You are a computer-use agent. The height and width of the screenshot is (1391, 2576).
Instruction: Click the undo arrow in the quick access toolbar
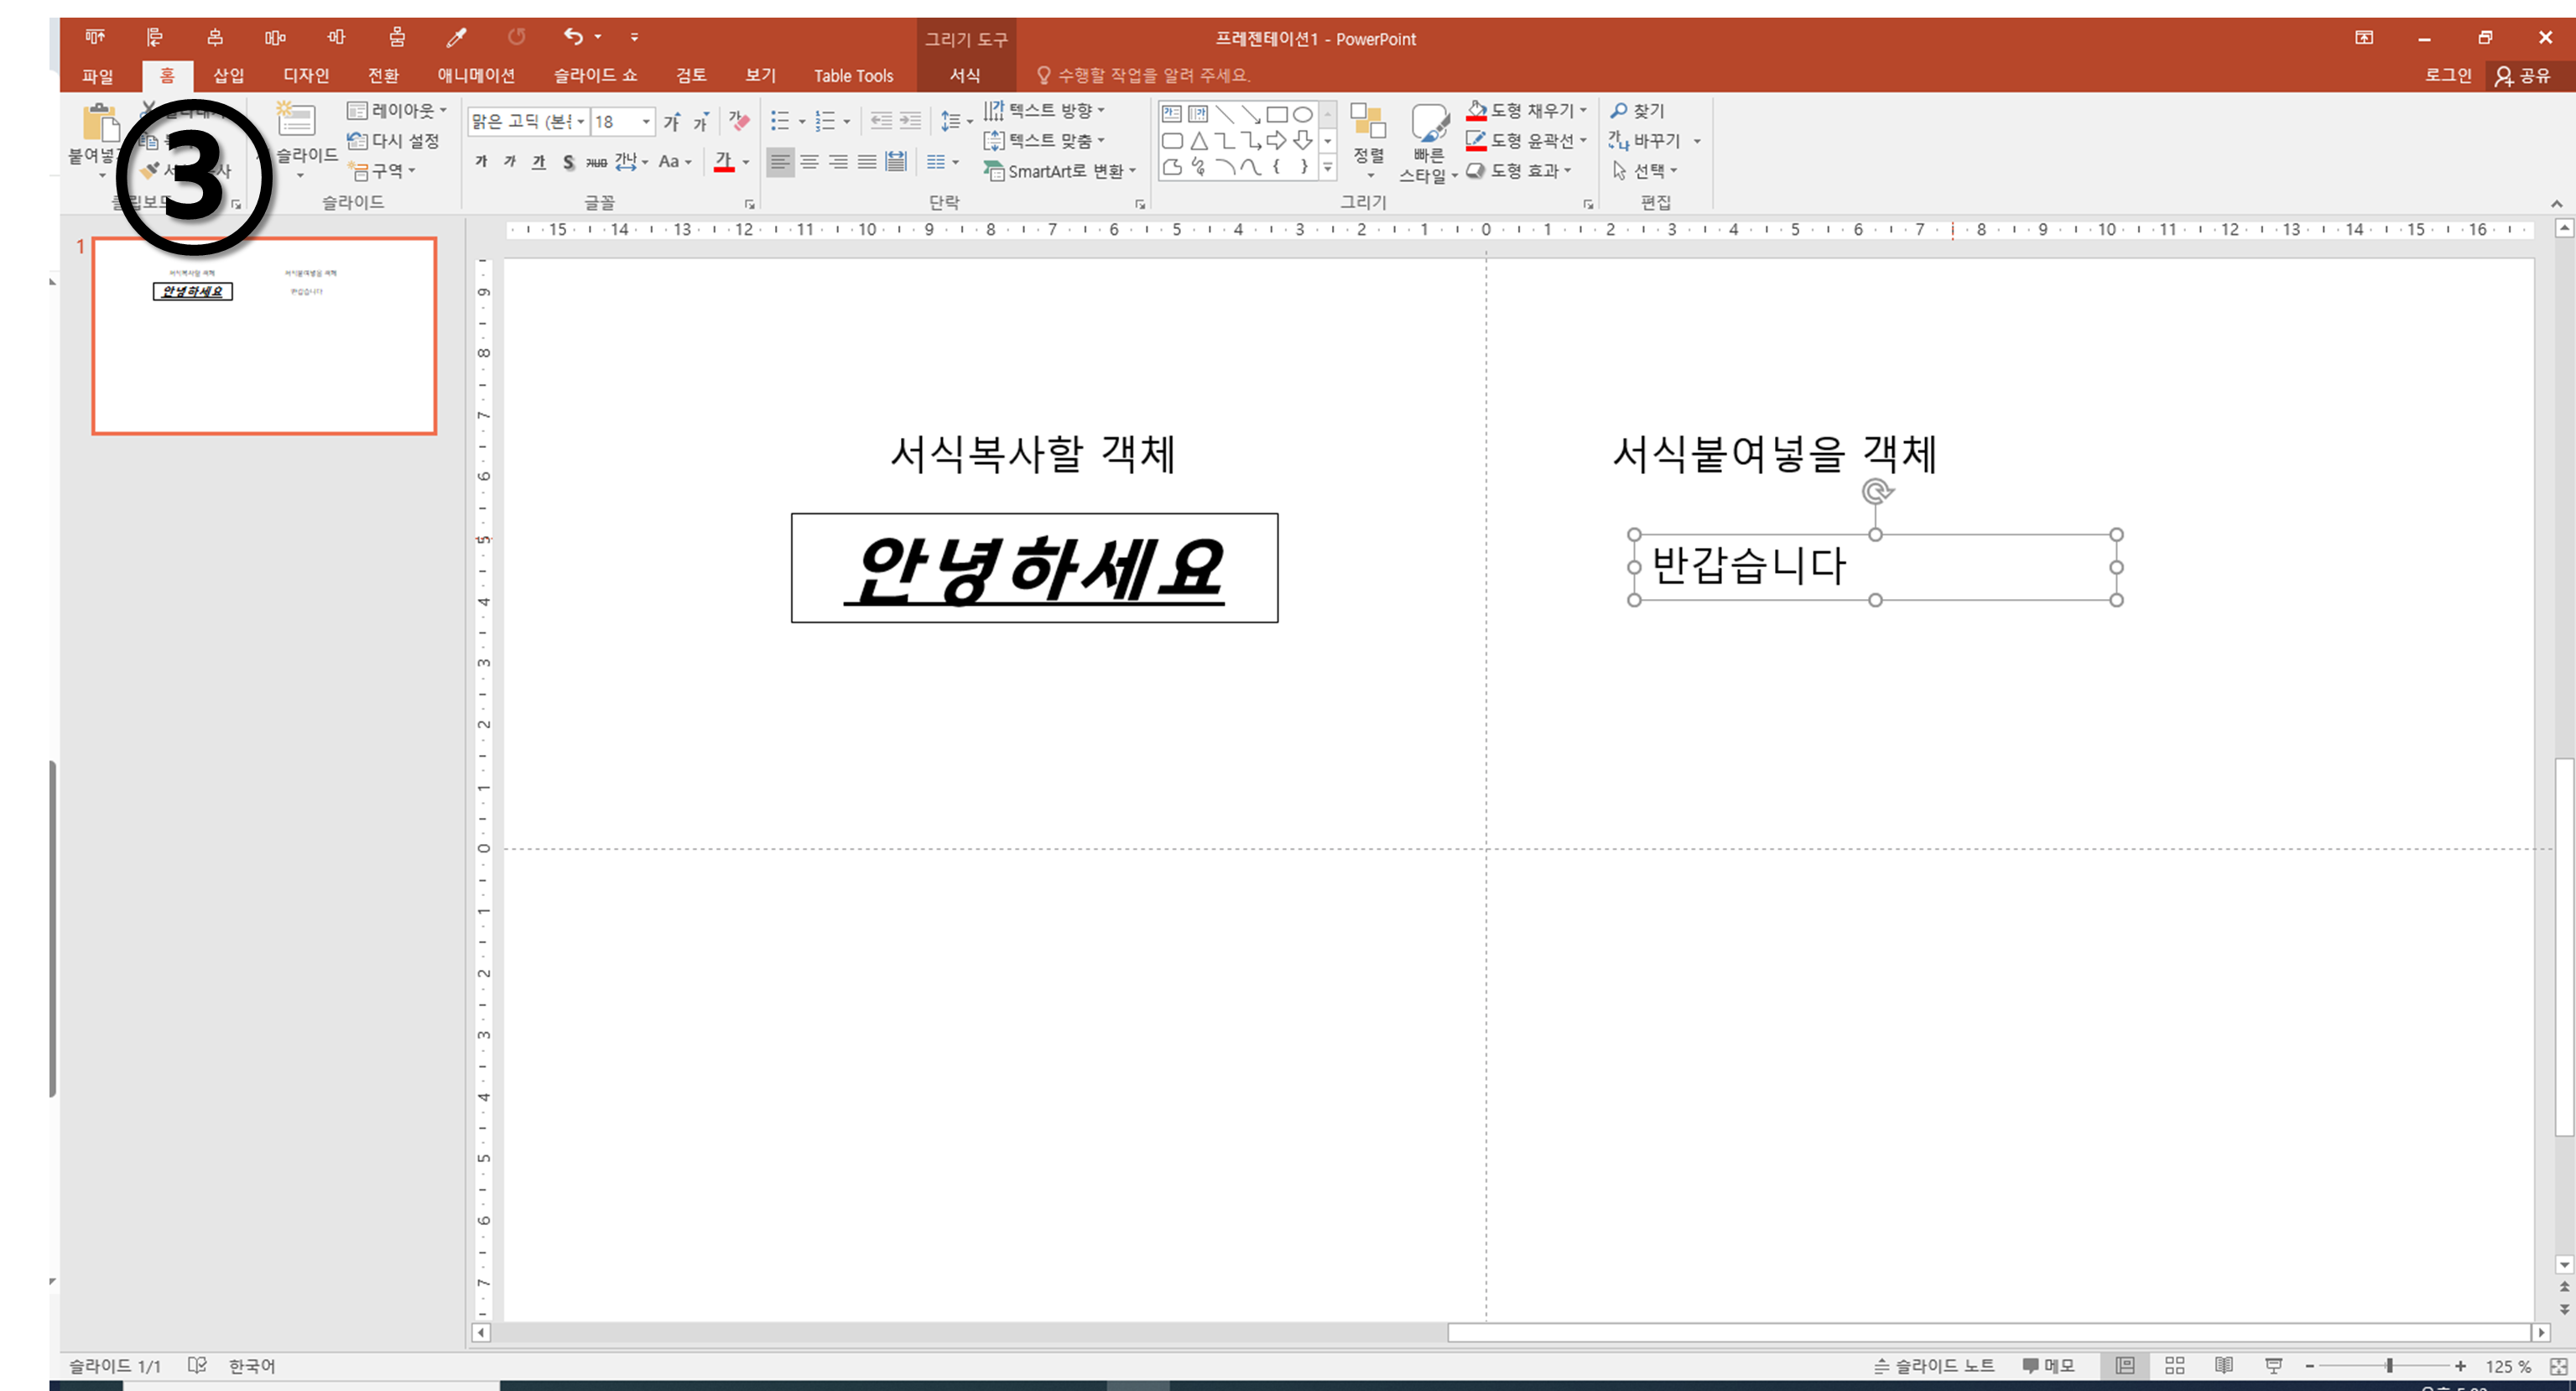(x=573, y=37)
